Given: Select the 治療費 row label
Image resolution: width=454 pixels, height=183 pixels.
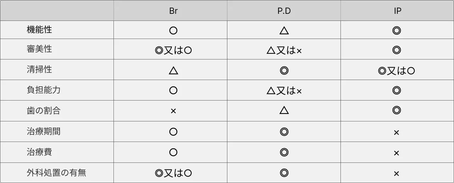Looking at the screenshot, I should tap(39, 152).
